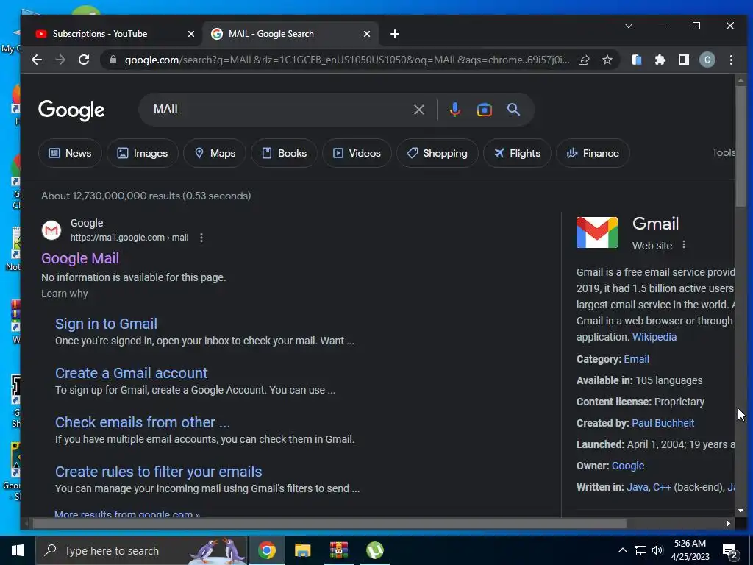
Task: Open the Google Mail result link
Action: (x=80, y=258)
